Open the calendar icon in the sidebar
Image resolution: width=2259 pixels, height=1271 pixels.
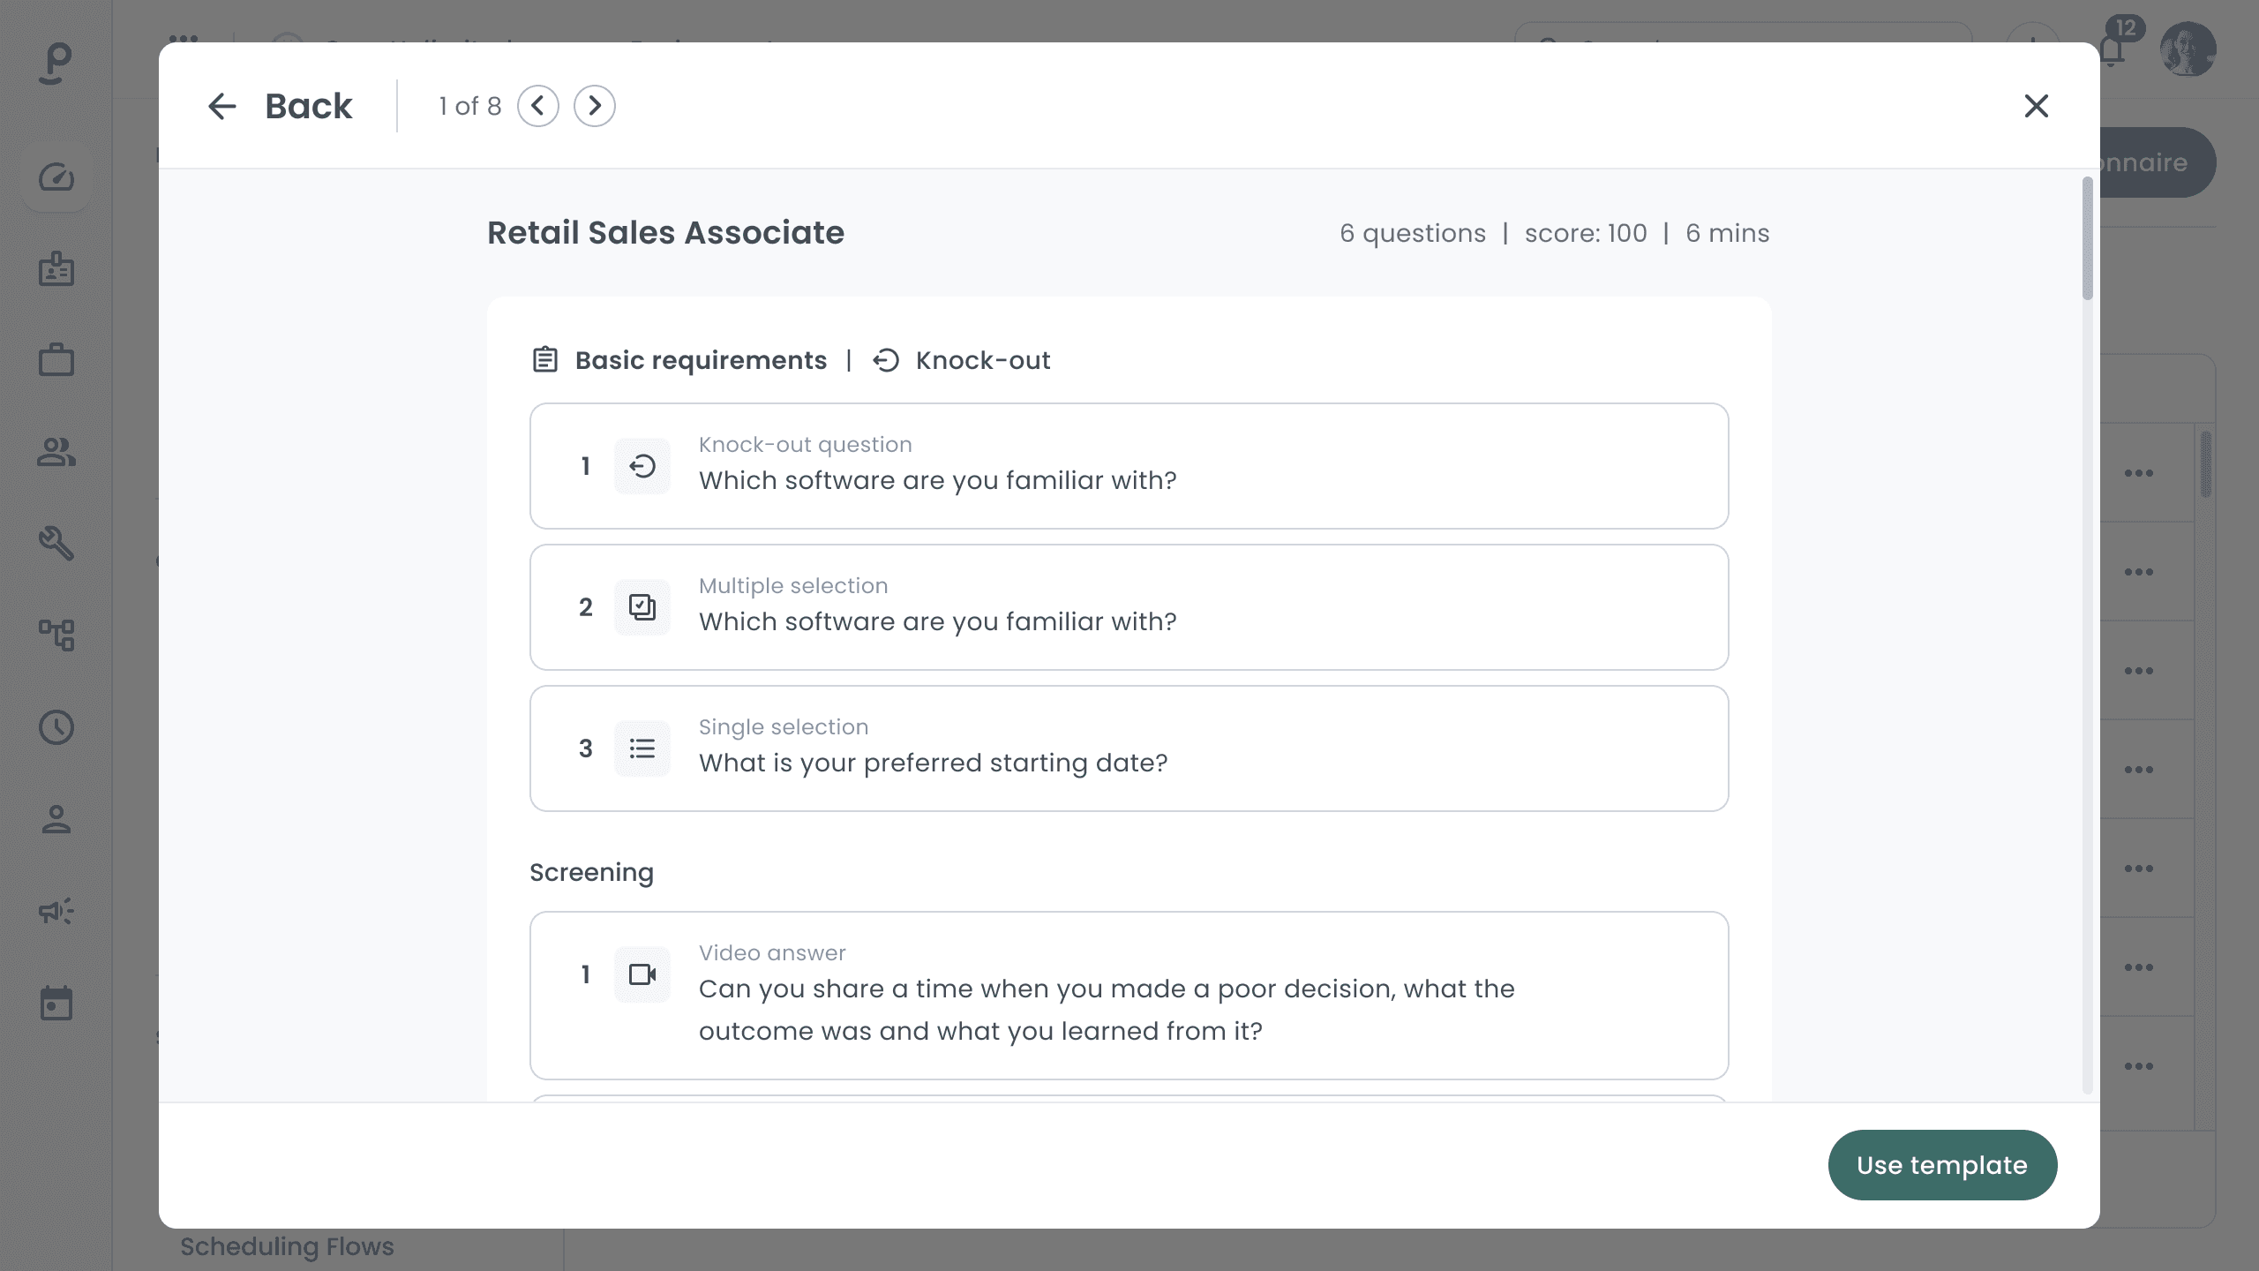click(x=56, y=1003)
